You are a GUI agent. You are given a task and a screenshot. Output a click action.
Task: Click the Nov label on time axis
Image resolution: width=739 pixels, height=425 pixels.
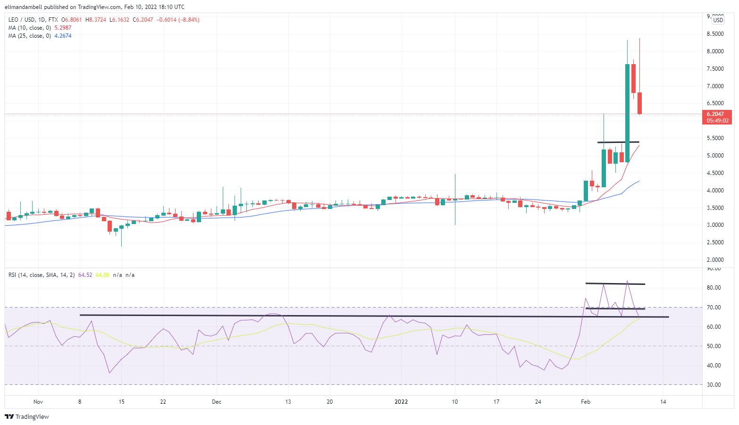coord(38,402)
